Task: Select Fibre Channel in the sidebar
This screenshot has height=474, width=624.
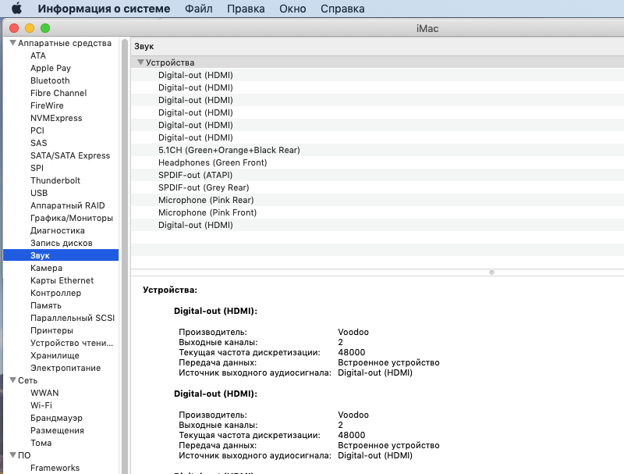Action: (x=58, y=93)
